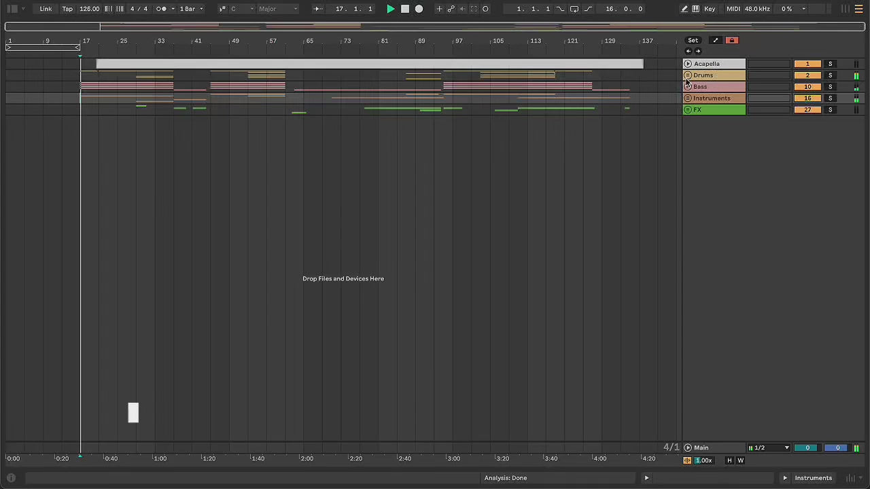Arm the Arrangement Record button

coord(419,9)
